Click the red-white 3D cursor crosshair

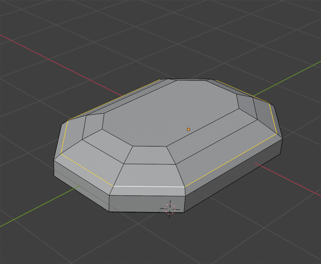tap(170, 209)
